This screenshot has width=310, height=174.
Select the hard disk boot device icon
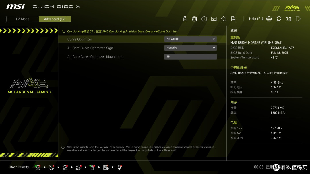click(38, 167)
